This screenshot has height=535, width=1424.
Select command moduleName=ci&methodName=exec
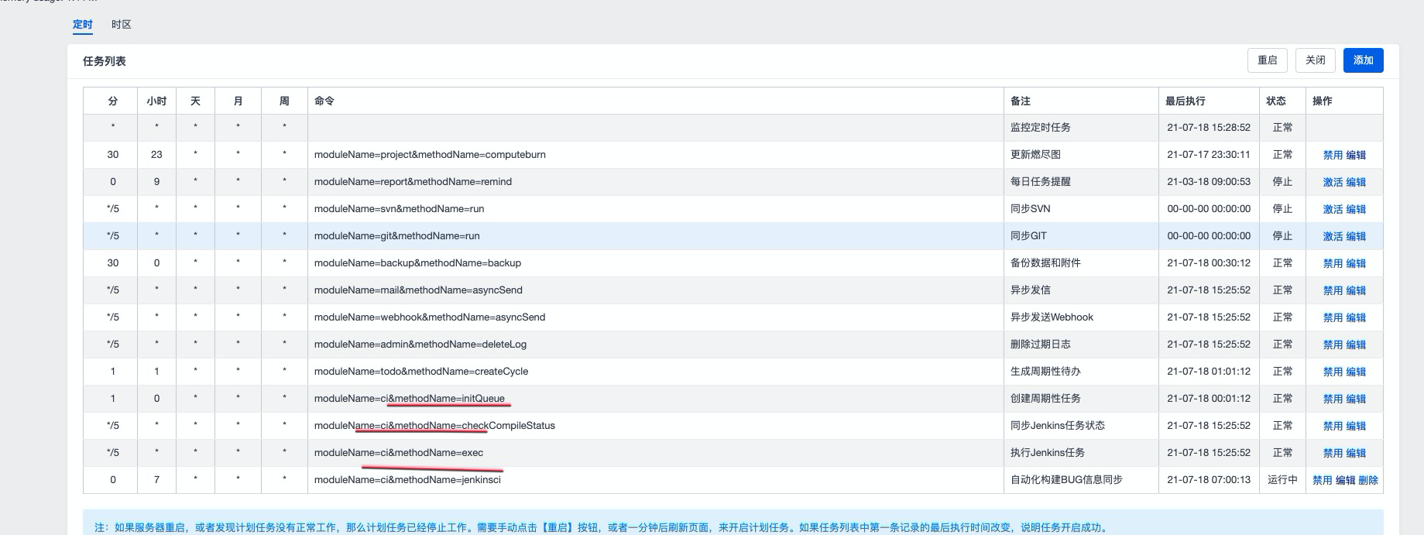point(399,453)
